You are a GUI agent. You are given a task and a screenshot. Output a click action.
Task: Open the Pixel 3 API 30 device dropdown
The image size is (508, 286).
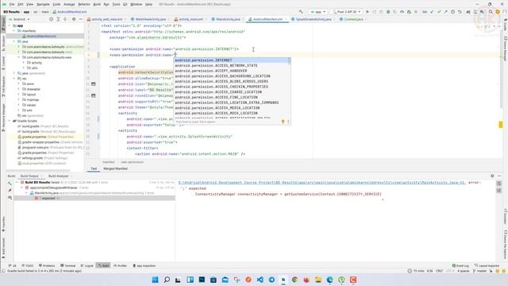coord(346,12)
